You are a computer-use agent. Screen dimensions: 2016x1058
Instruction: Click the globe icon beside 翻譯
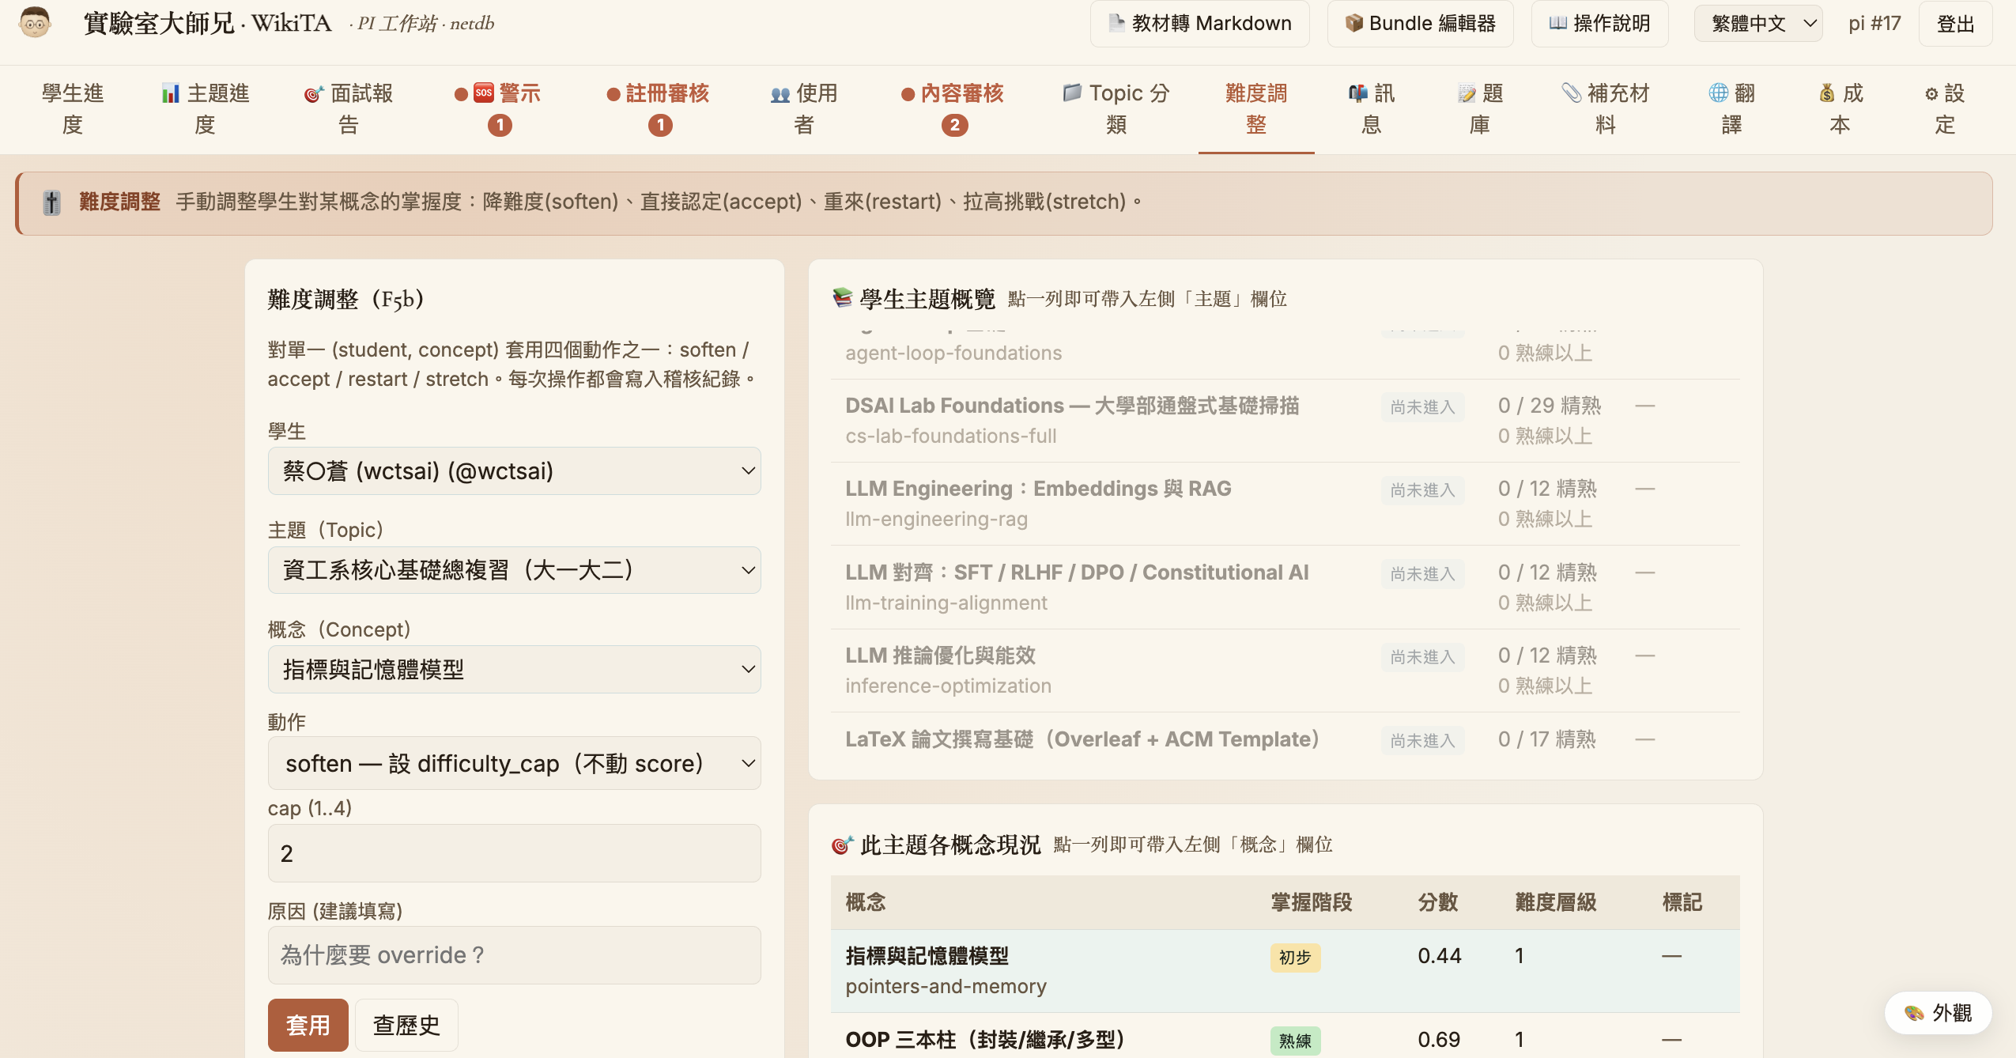pos(1718,93)
